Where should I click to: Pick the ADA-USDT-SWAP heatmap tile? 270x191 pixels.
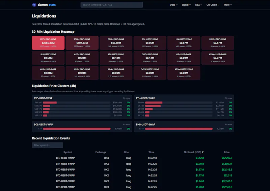(x=116, y=73)
